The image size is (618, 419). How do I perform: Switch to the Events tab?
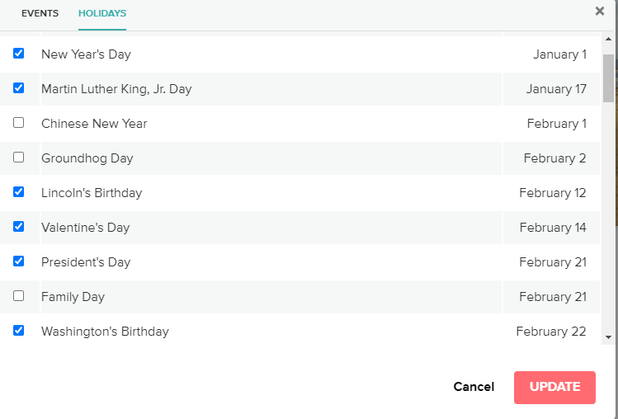pyautogui.click(x=40, y=13)
